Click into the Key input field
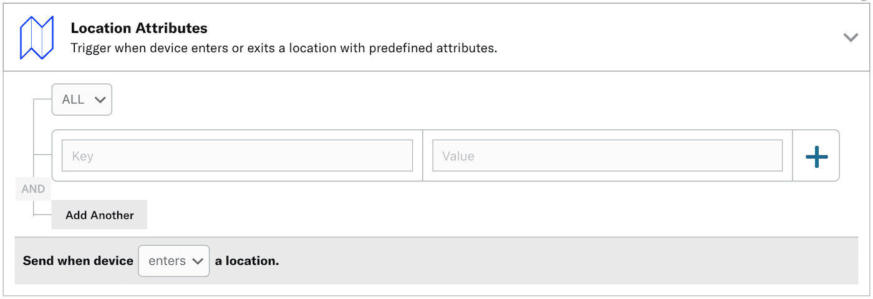This screenshot has width=873, height=299. 237,155
